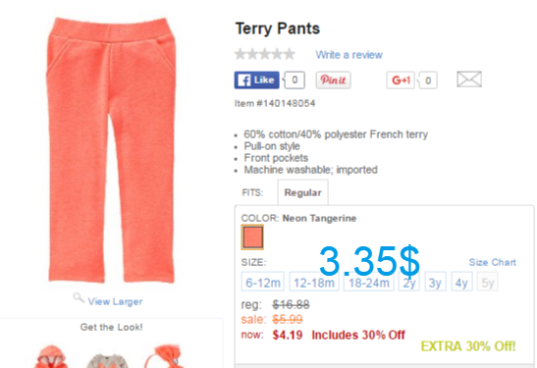Screen dimensions: 537x368
Task: Click the Google +1 button
Action: point(401,80)
